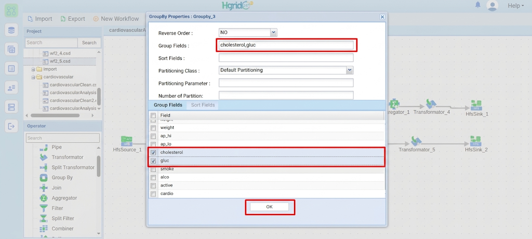Click Project tree scroll-down arrow
This screenshot has height=239, width=532.
[99, 109]
